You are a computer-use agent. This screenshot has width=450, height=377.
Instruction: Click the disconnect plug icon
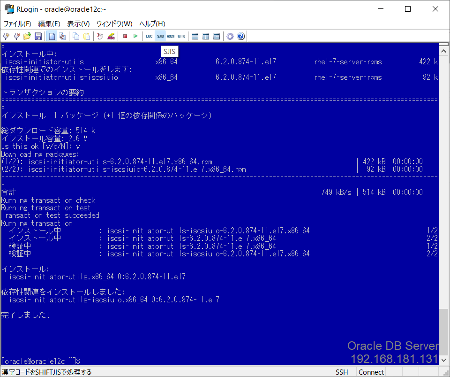(x=16, y=36)
